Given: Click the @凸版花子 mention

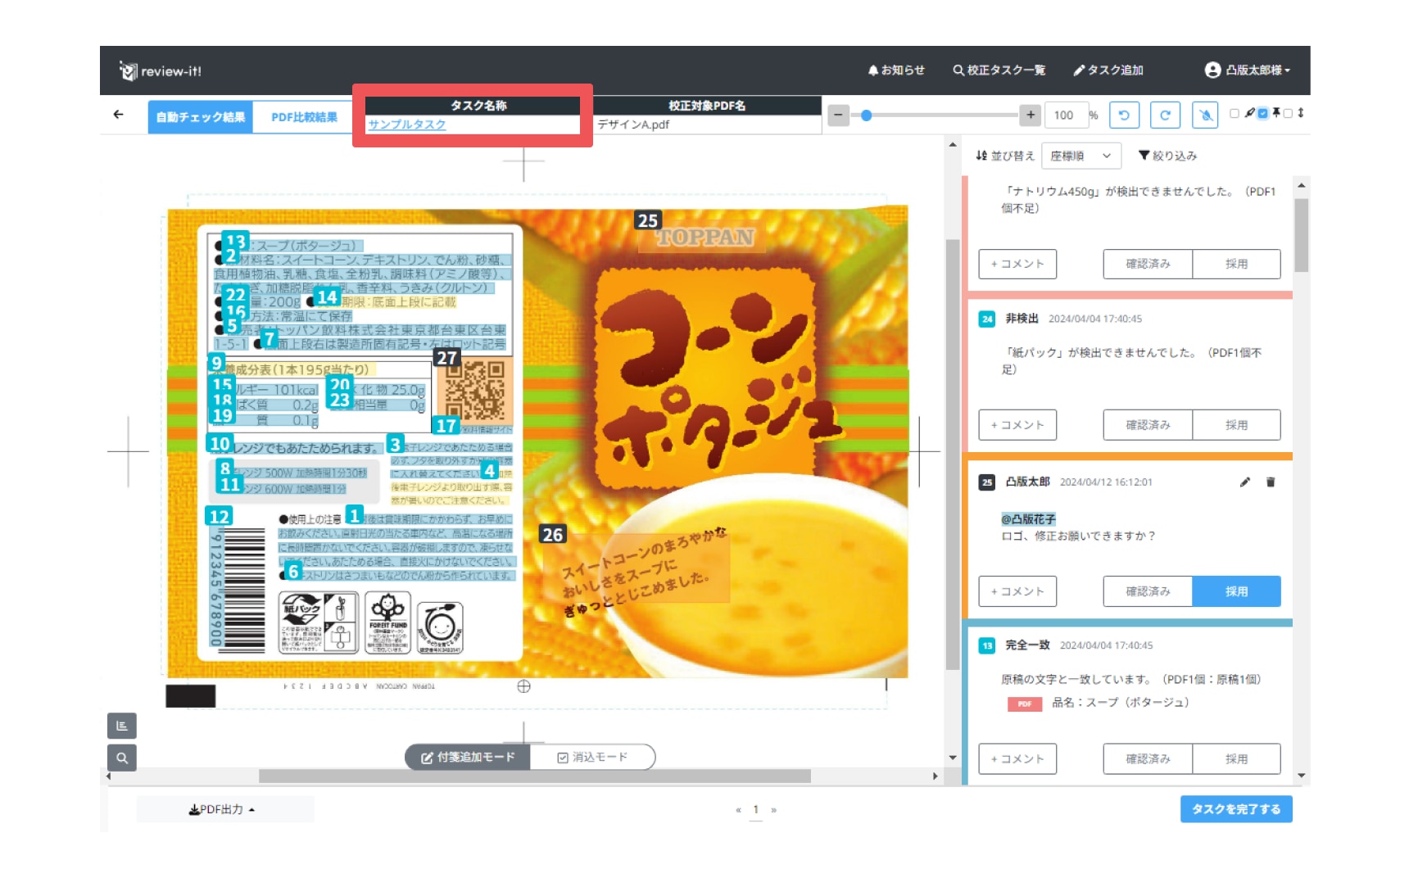Looking at the screenshot, I should coord(1028,519).
